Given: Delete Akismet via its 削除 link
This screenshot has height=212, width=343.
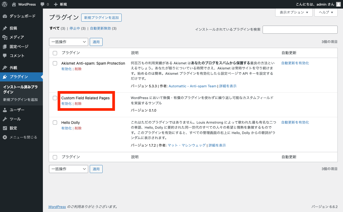Looking at the screenshot, I should (x=78, y=69).
